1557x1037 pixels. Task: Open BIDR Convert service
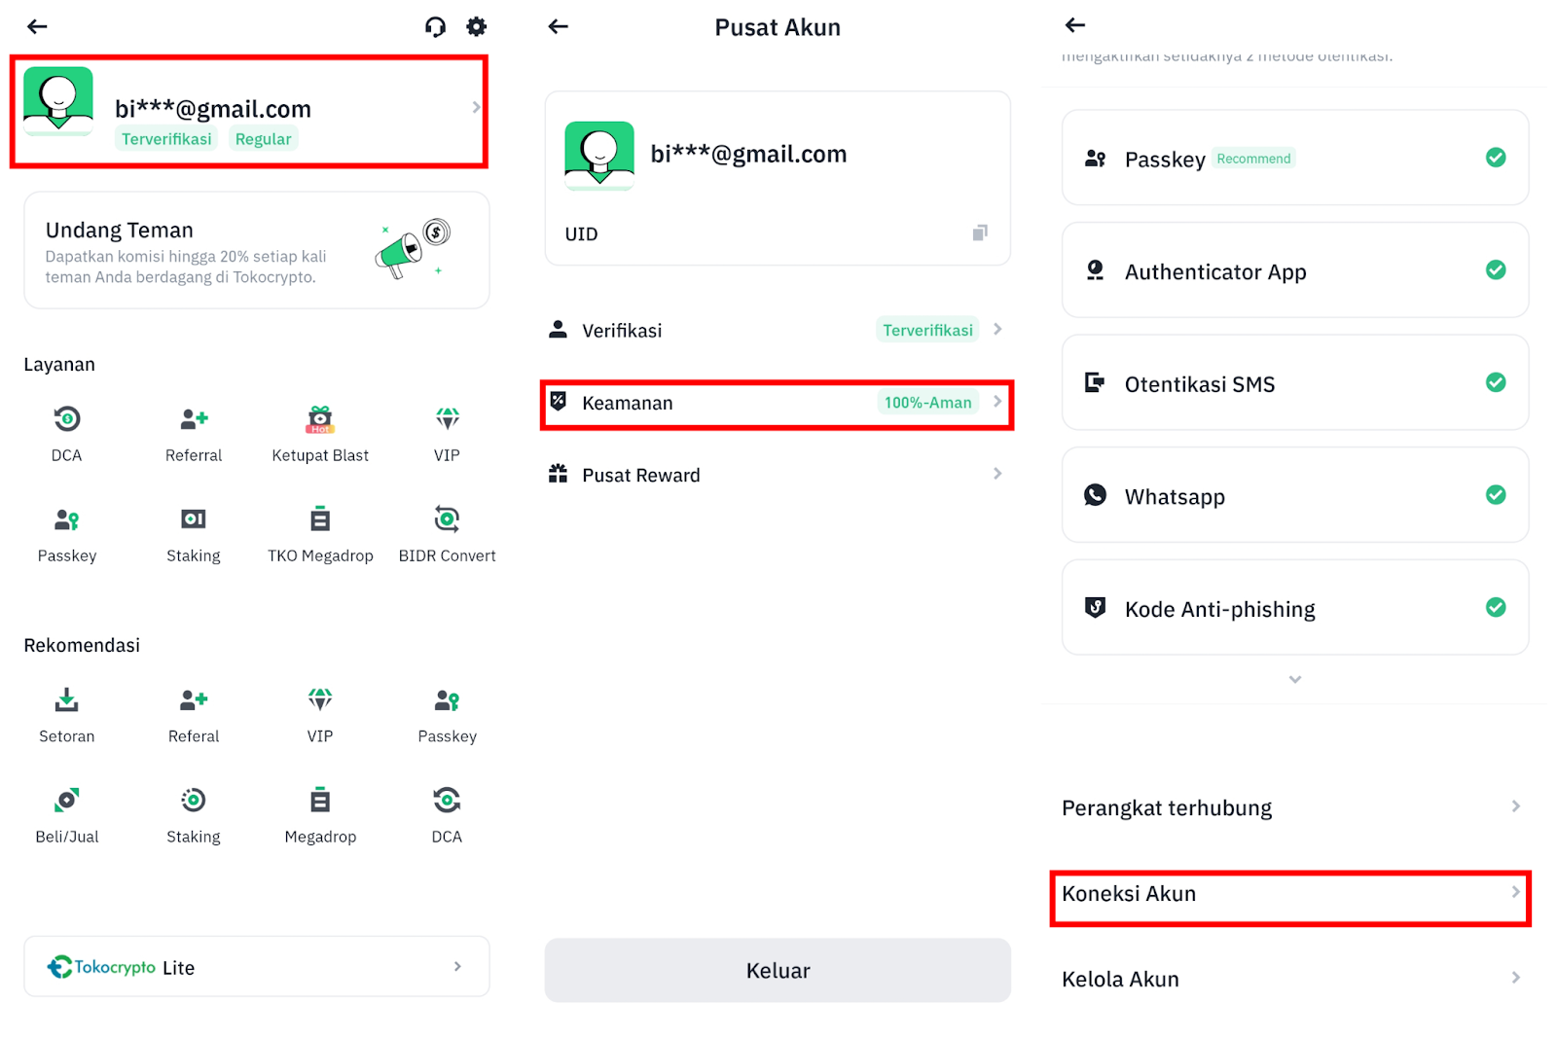pyautogui.click(x=447, y=535)
